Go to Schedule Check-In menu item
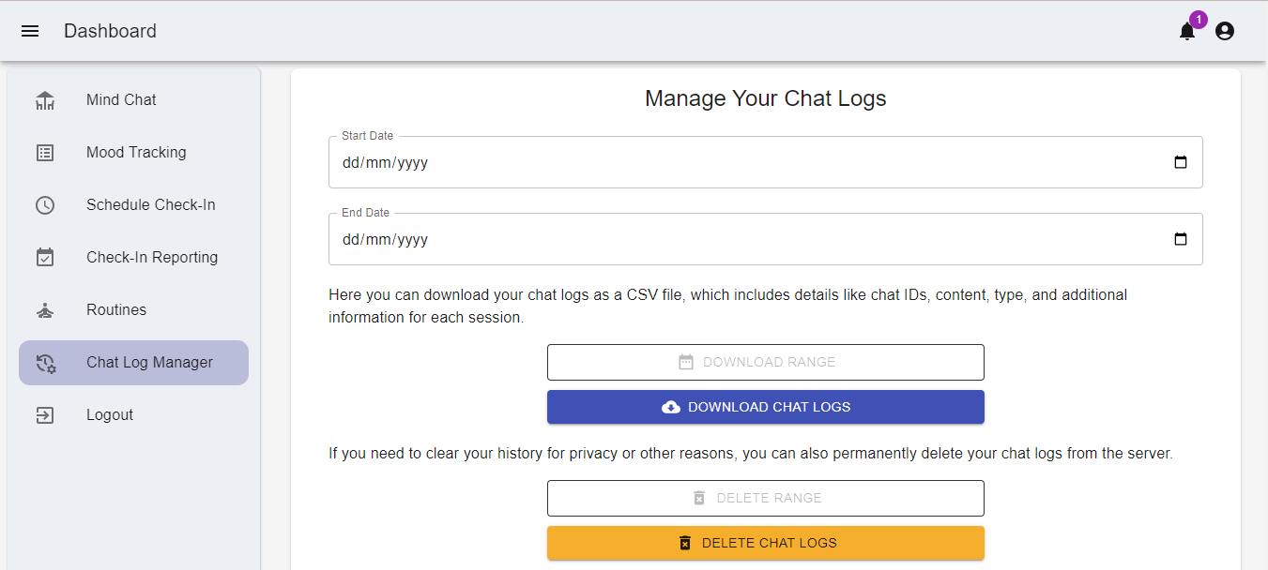The image size is (1268, 570). coord(150,205)
